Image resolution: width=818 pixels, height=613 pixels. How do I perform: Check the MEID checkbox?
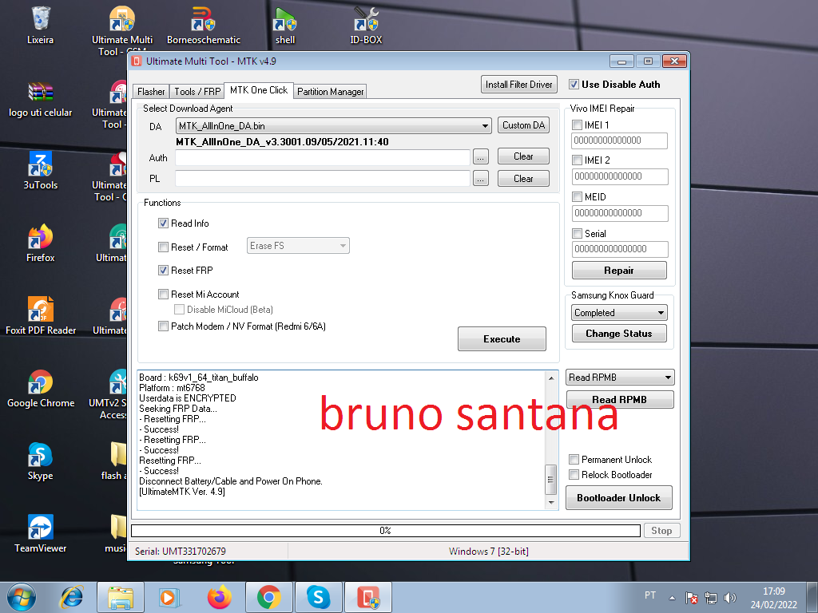pyautogui.click(x=578, y=196)
